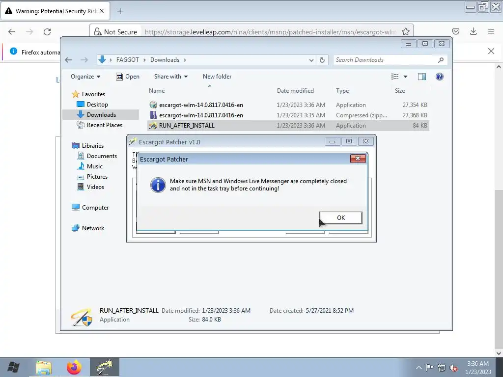
Task: Click New folder in the toolbar
Action: click(x=217, y=77)
